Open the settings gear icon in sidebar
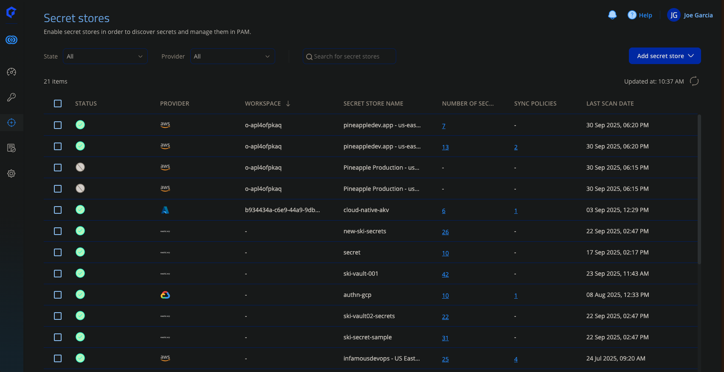Image resolution: width=724 pixels, height=372 pixels. click(x=11, y=173)
